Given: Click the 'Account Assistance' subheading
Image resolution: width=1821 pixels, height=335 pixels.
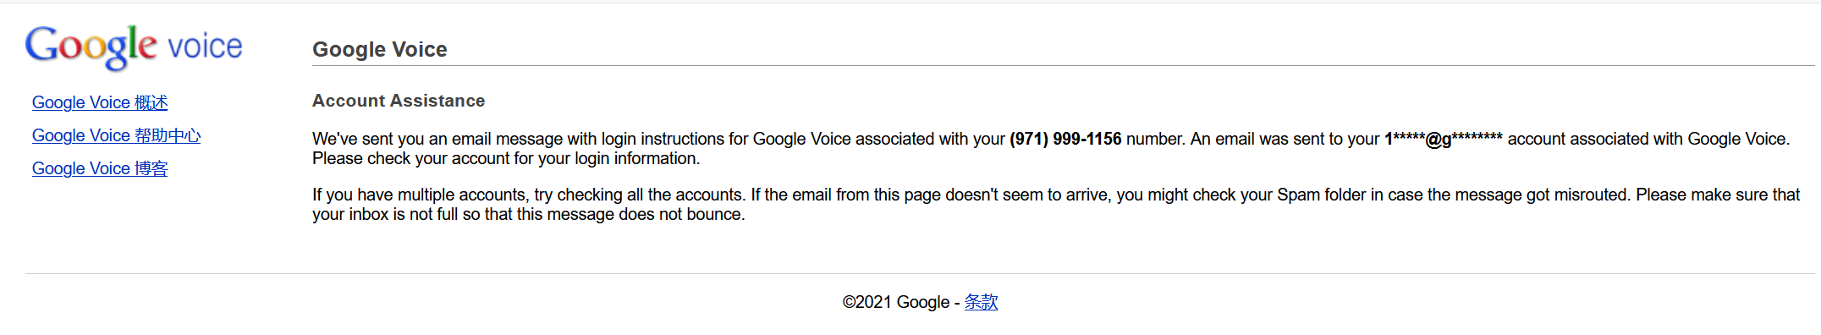Looking at the screenshot, I should point(399,101).
